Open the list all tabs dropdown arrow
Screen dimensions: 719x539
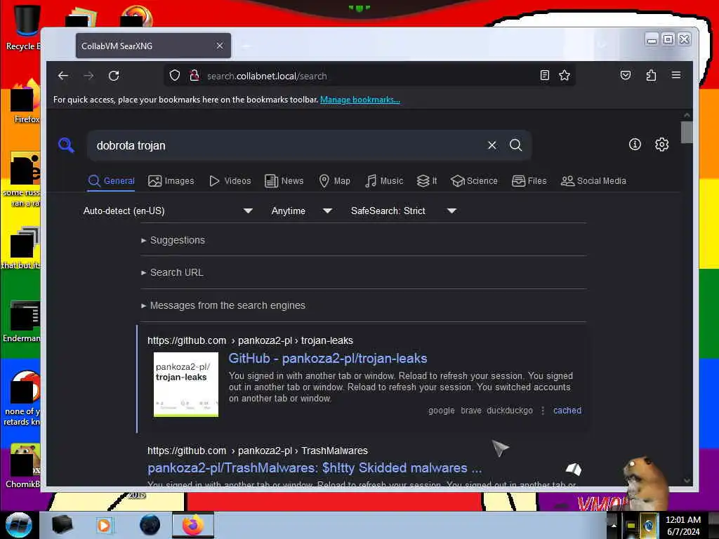tap(602, 46)
